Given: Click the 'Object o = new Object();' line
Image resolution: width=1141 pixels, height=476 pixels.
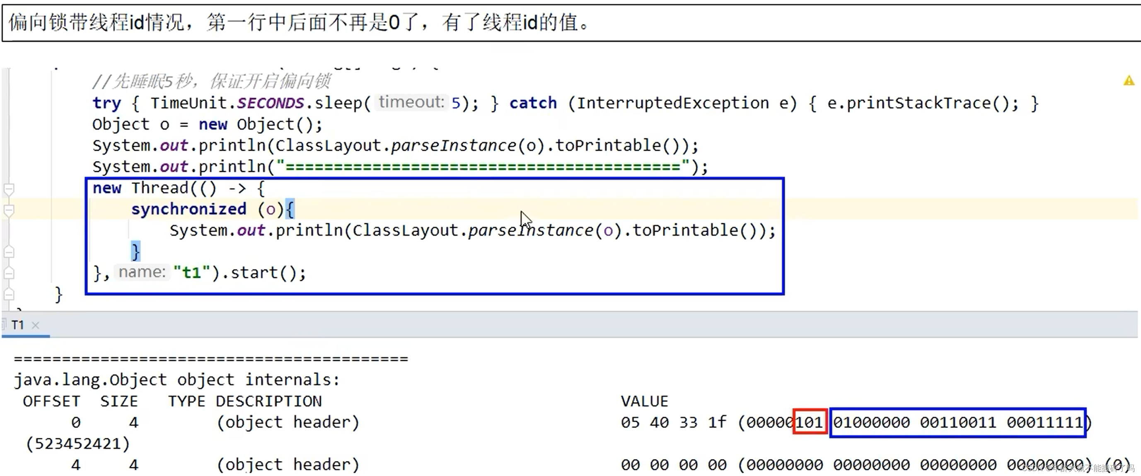Looking at the screenshot, I should point(207,124).
